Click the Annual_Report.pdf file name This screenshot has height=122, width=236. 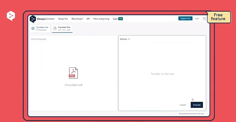[x=74, y=85]
